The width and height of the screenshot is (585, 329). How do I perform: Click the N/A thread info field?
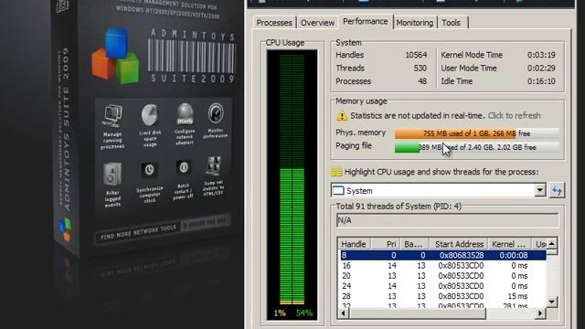(x=447, y=220)
